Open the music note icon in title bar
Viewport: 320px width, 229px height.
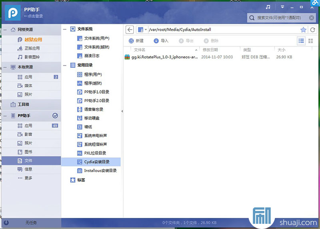(x=268, y=7)
